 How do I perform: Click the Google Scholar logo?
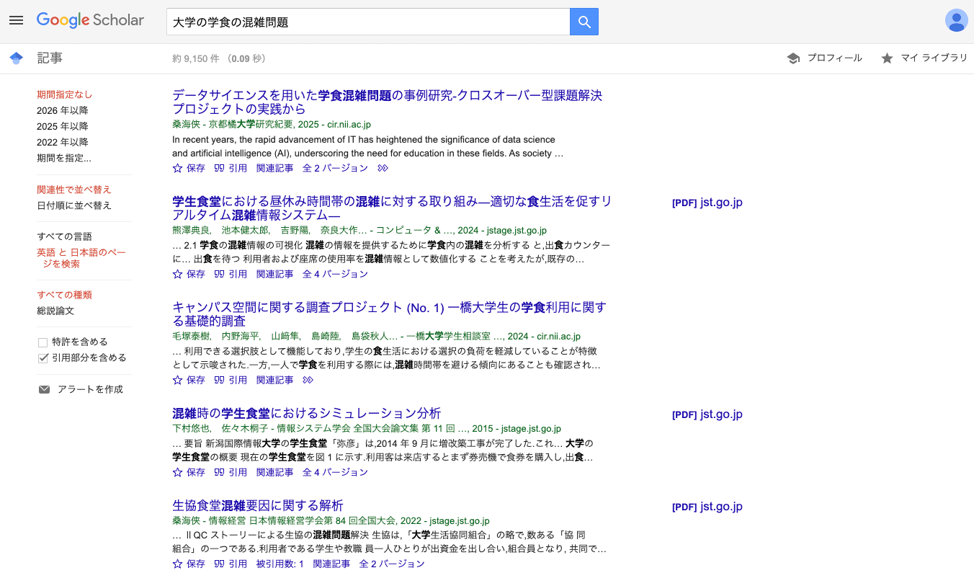(x=90, y=20)
